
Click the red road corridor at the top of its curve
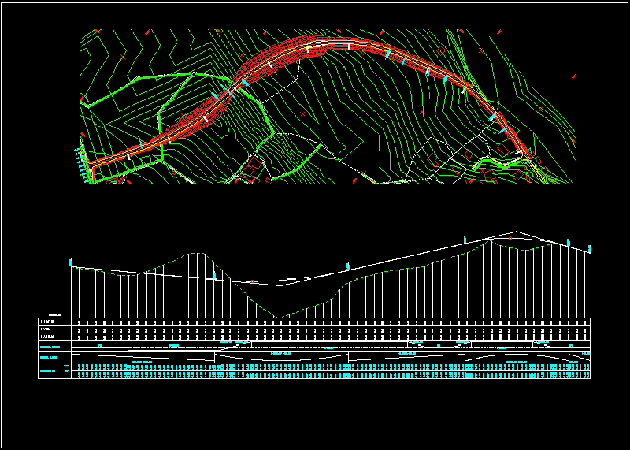[331, 43]
